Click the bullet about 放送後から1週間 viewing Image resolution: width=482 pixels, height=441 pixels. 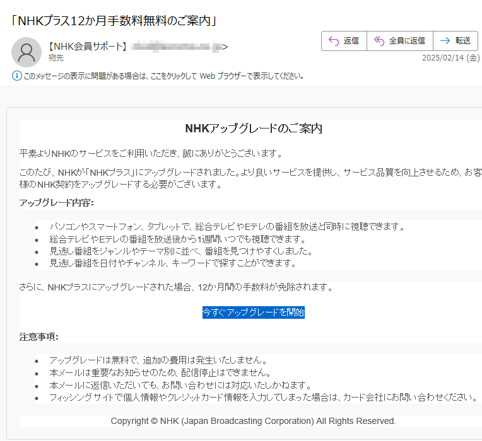click(178, 239)
